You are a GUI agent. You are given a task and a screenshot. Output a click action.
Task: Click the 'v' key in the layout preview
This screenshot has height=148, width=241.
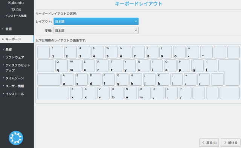104,93
